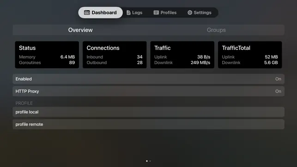Toggle the HTTP Proxy row
Image resolution: width=297 pixels, height=167 pixels.
pos(148,91)
